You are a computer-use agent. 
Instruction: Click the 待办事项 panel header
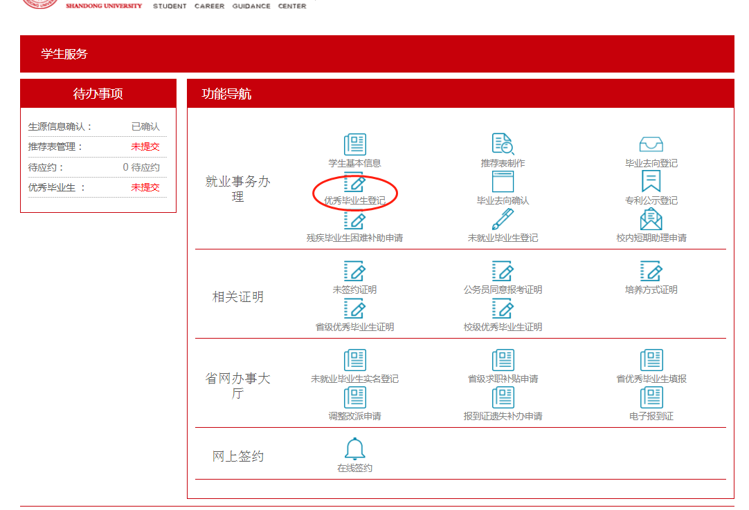pyautogui.click(x=98, y=94)
